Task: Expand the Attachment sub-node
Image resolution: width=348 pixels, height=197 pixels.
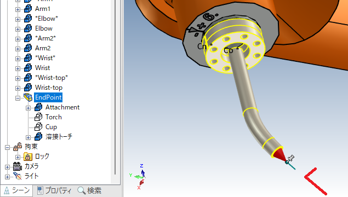Action: click(28, 108)
